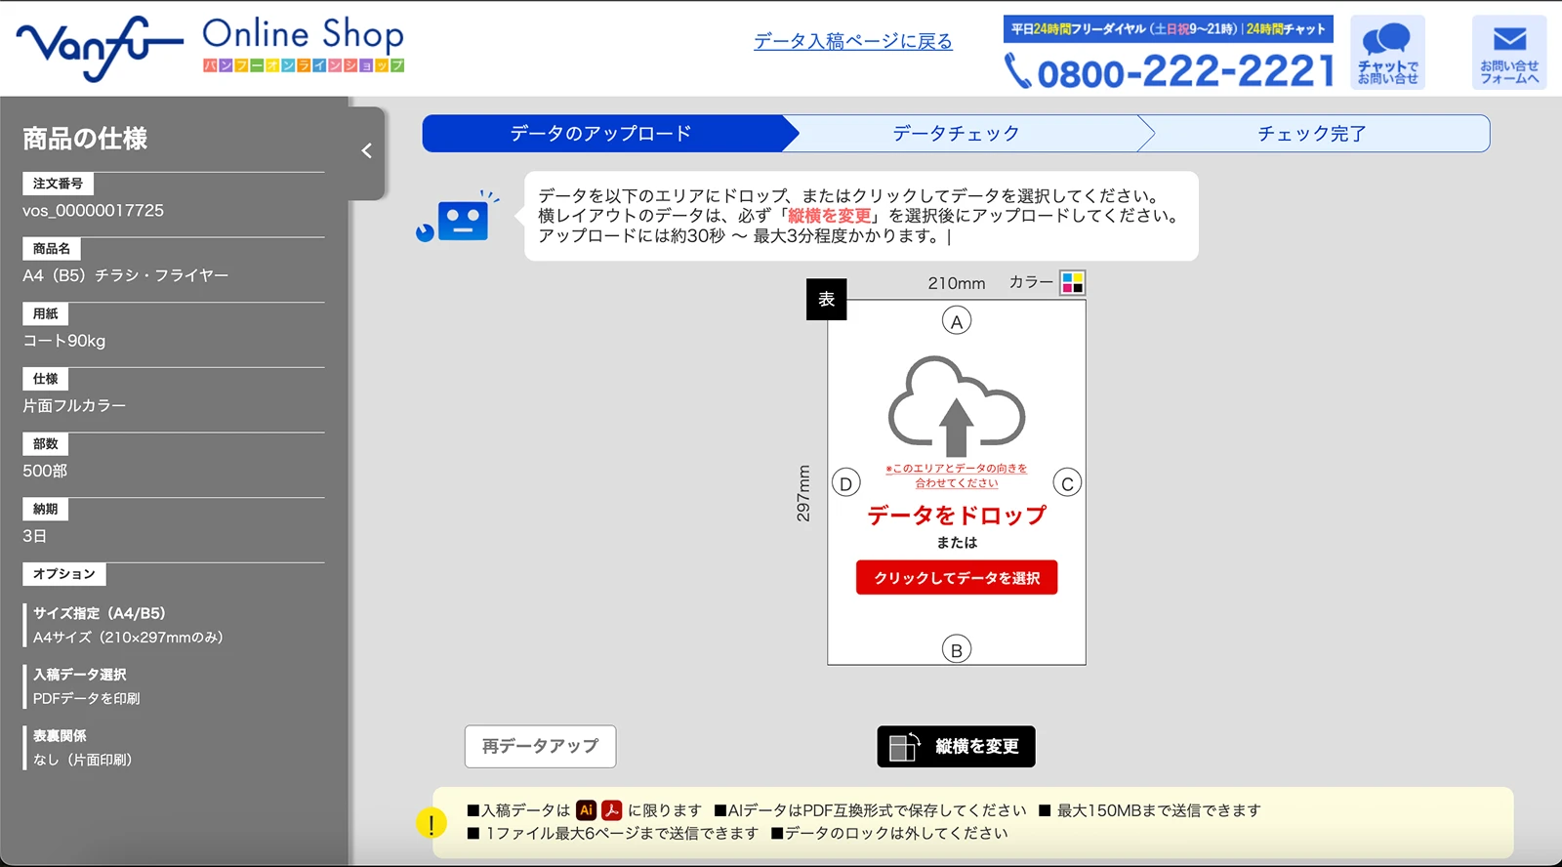Image resolution: width=1562 pixels, height=867 pixels.
Task: Open the contact form envelope icon
Action: point(1509,53)
